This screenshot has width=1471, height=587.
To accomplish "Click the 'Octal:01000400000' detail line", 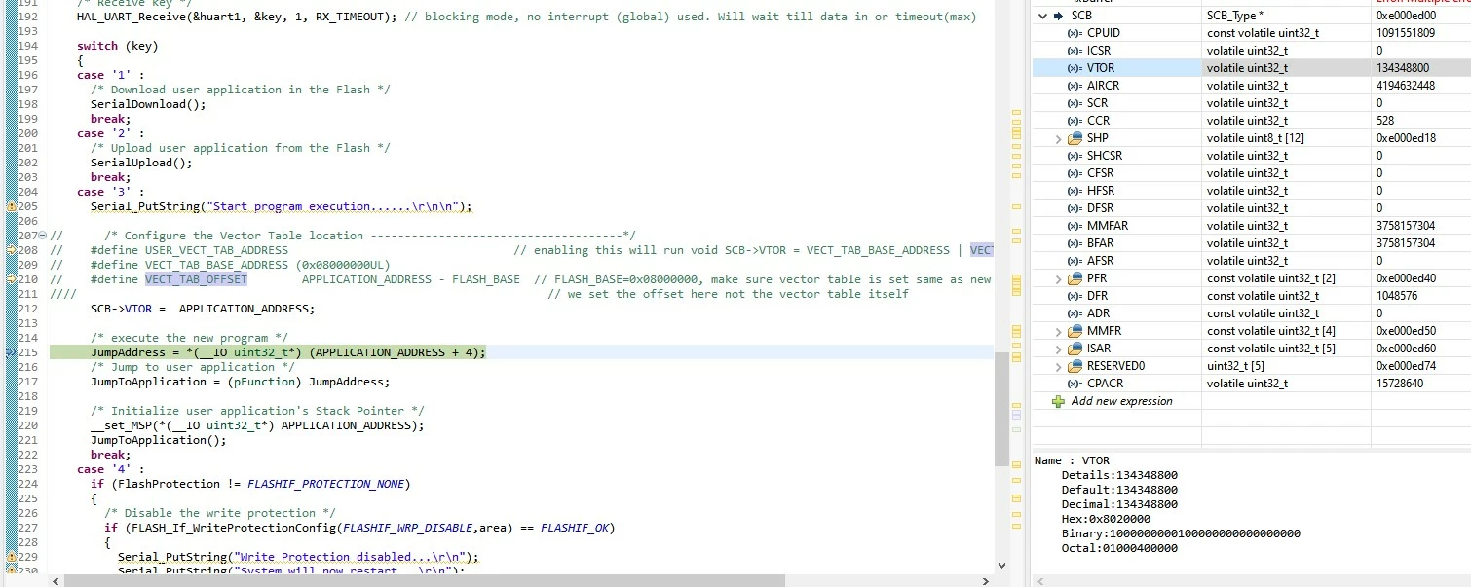I will 1119,548.
